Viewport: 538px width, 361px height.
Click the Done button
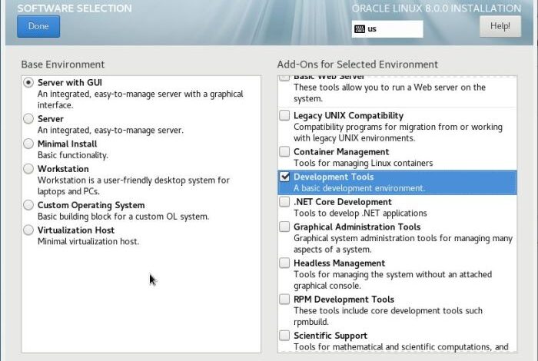click(38, 26)
